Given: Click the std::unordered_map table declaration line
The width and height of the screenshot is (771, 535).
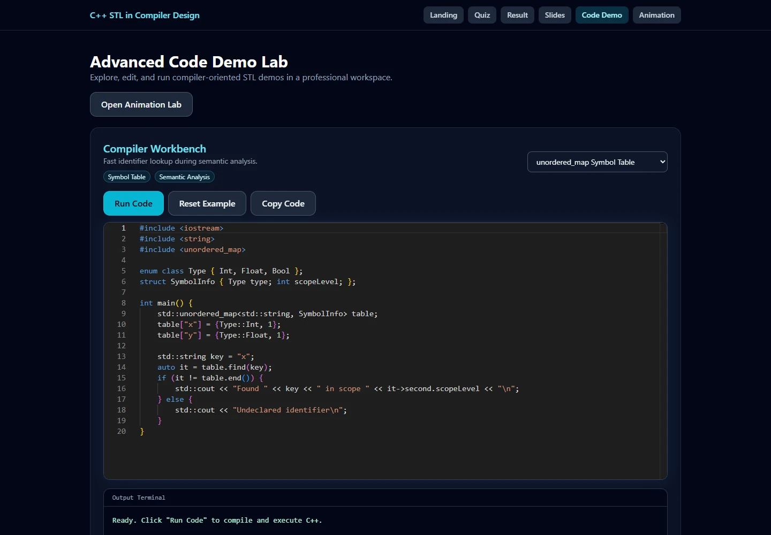Looking at the screenshot, I should [268, 314].
